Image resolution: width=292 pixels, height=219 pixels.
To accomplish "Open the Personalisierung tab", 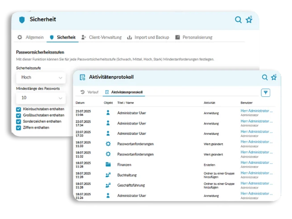I will click(x=193, y=37).
